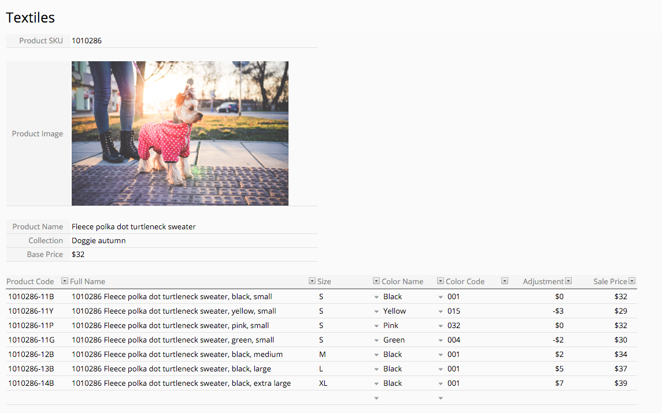Expand size dropdown arrow in the 1010286-11P row
662x413 pixels.
[376, 326]
